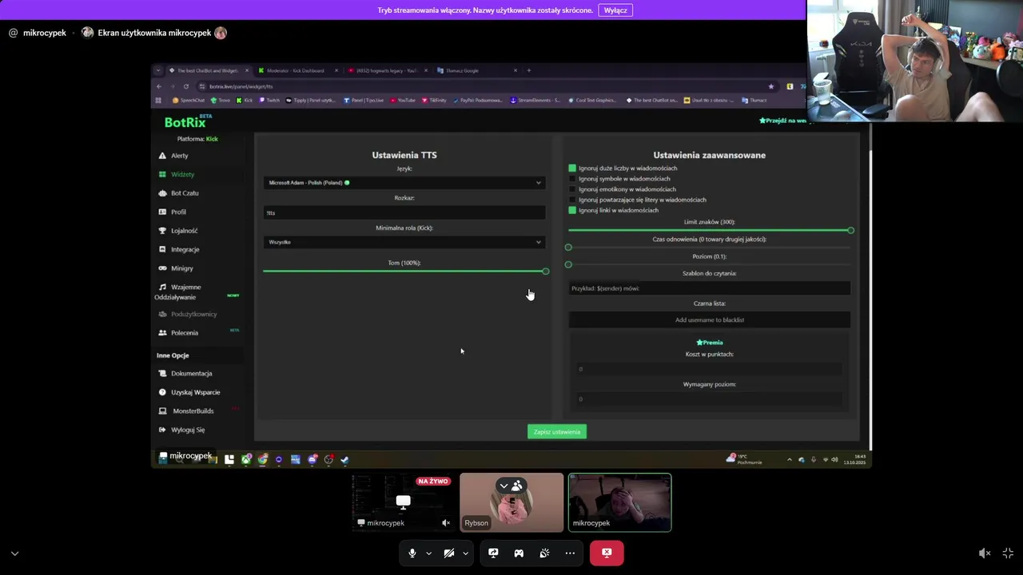Open Minigry gamepad item
The image size is (1023, 575).
(x=176, y=268)
